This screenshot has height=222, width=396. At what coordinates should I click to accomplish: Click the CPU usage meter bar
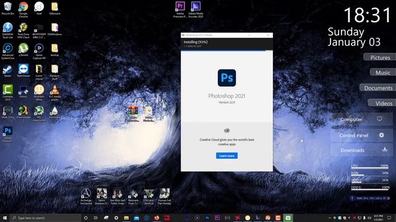click(x=370, y=168)
